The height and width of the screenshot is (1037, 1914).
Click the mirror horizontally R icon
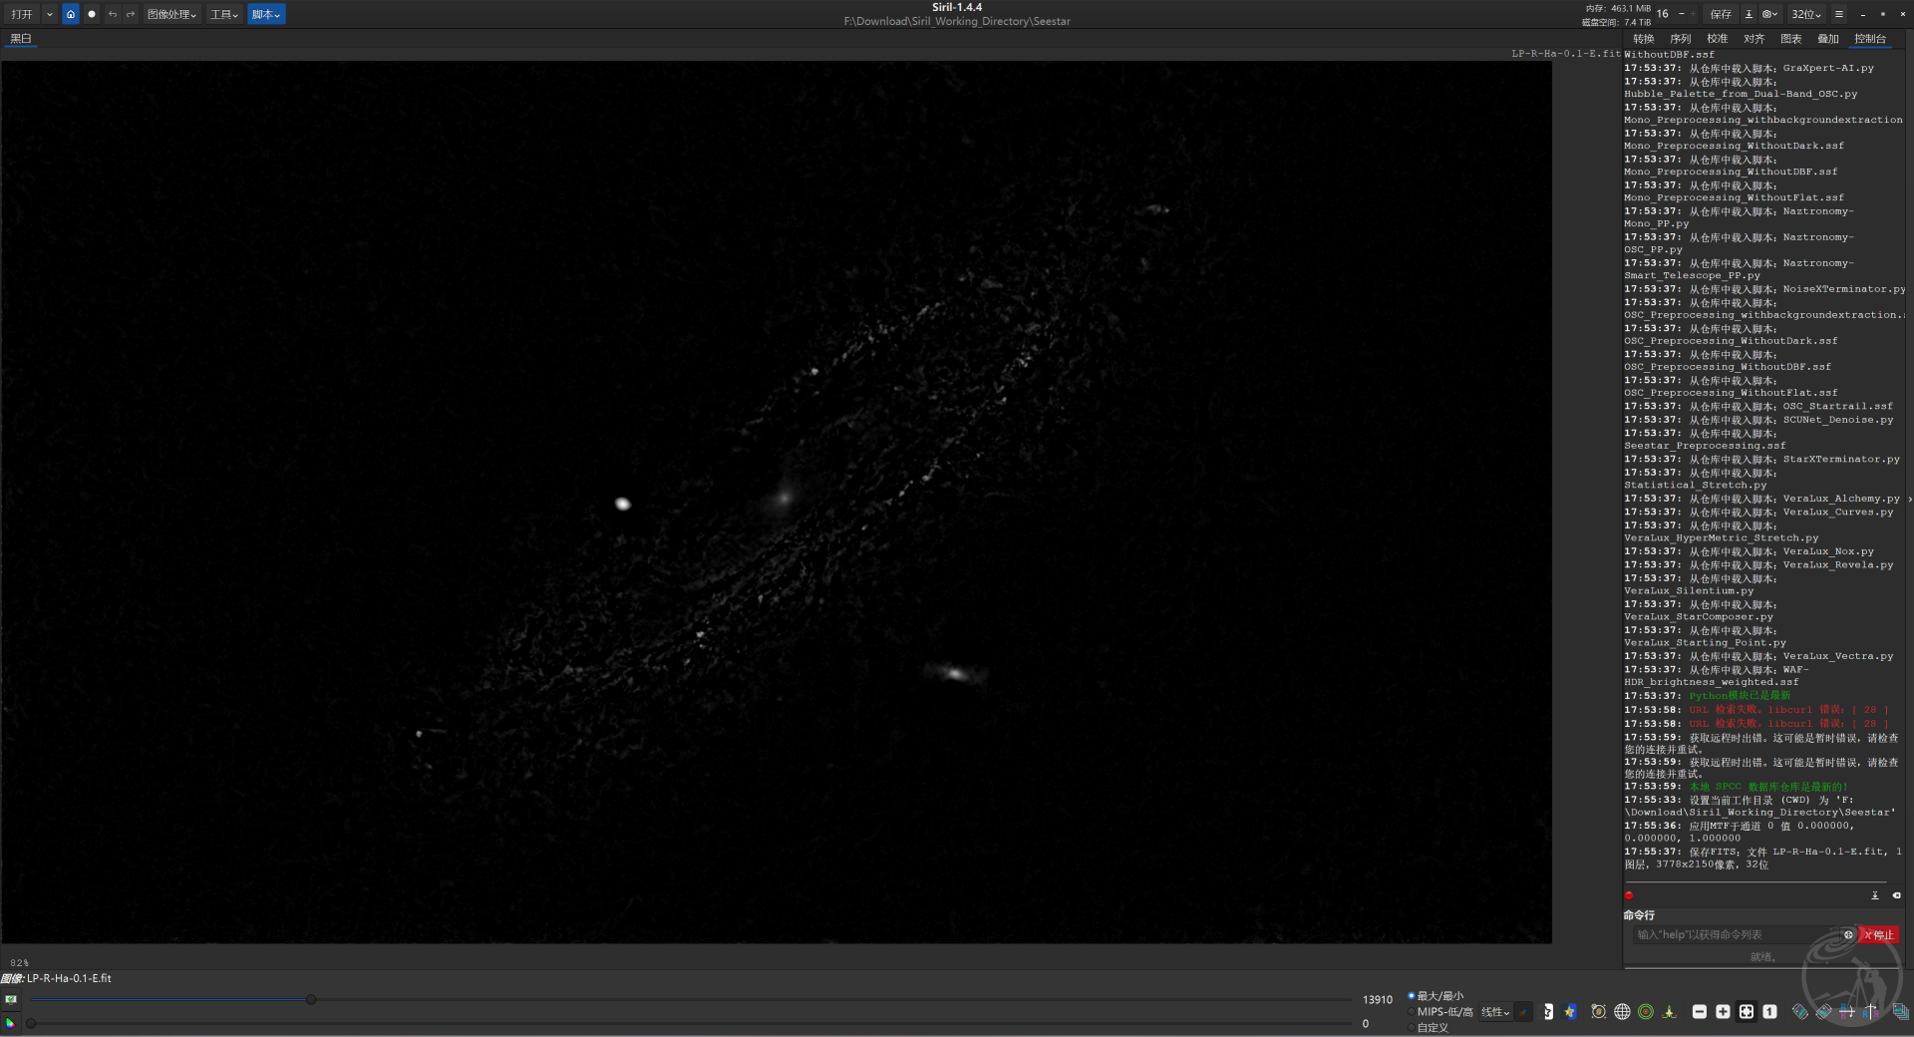pyautogui.click(x=1870, y=1012)
